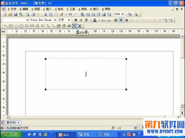Viewport: 185px width, 138px height.
Task: Open a file with the folder icon
Action: point(10,14)
